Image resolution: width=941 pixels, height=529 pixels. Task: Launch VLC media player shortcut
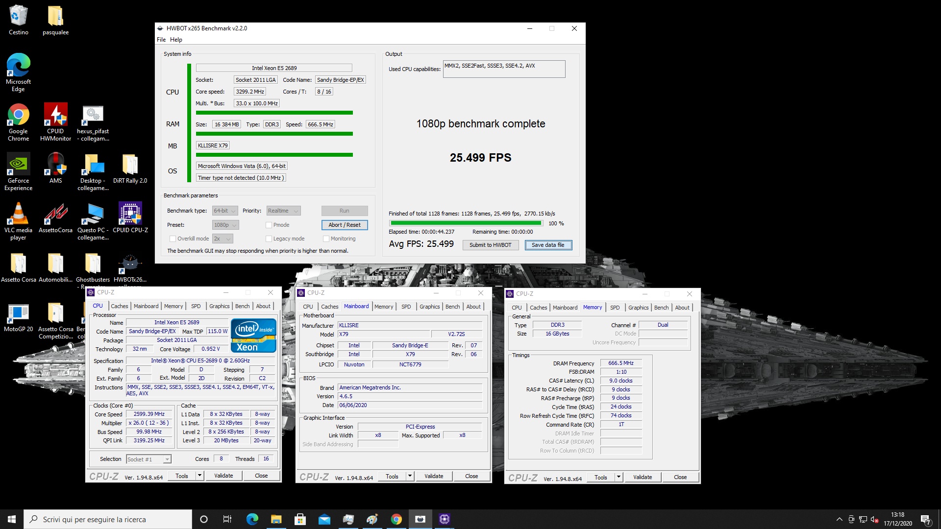(18, 221)
